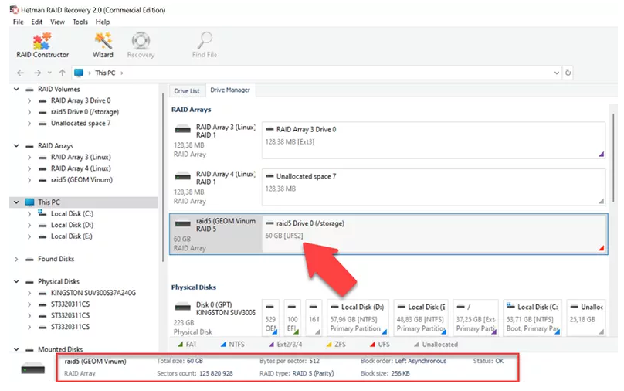
Task: Open the File menu
Action: [x=18, y=22]
